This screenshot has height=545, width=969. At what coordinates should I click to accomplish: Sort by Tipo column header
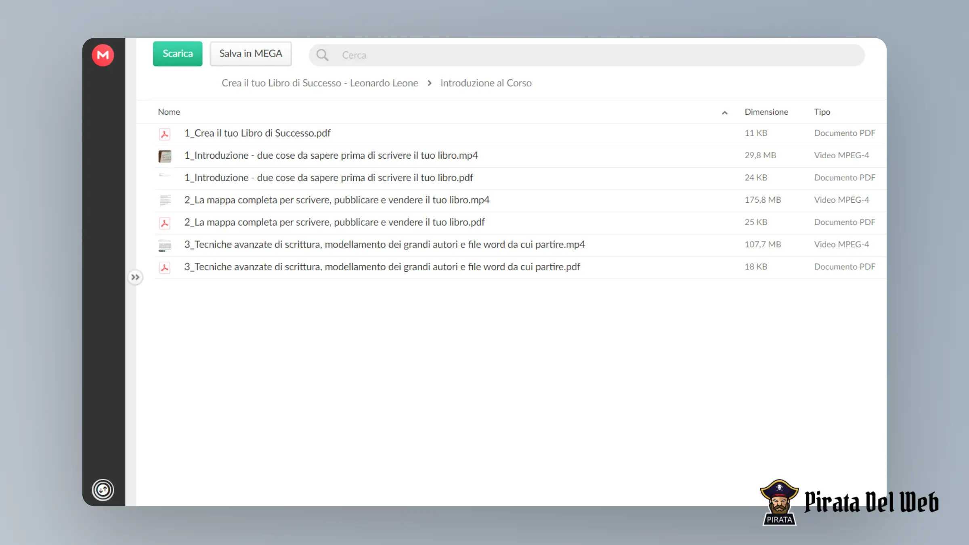click(x=822, y=112)
